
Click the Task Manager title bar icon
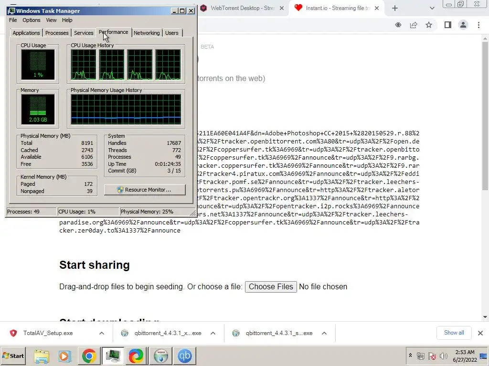click(x=12, y=11)
